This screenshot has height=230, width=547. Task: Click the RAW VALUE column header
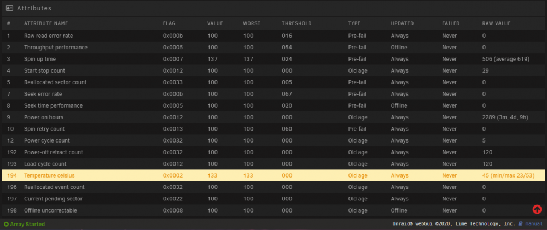(x=497, y=23)
